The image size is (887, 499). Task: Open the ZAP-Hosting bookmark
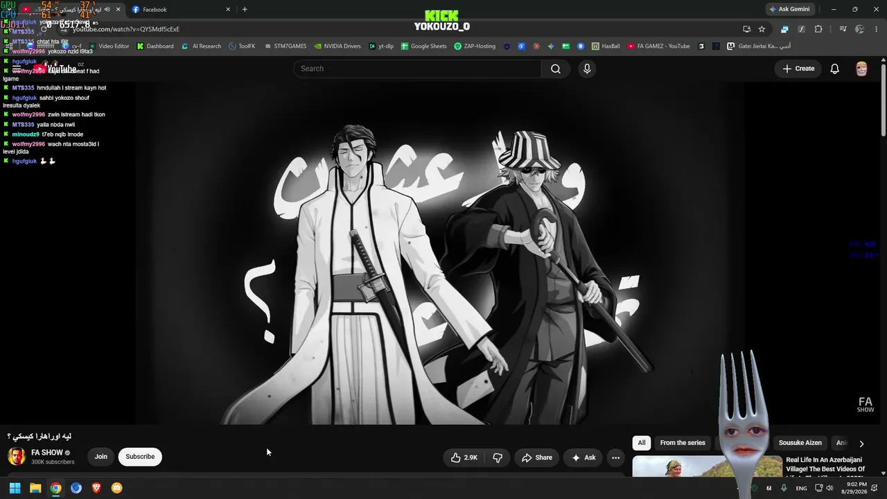(475, 46)
